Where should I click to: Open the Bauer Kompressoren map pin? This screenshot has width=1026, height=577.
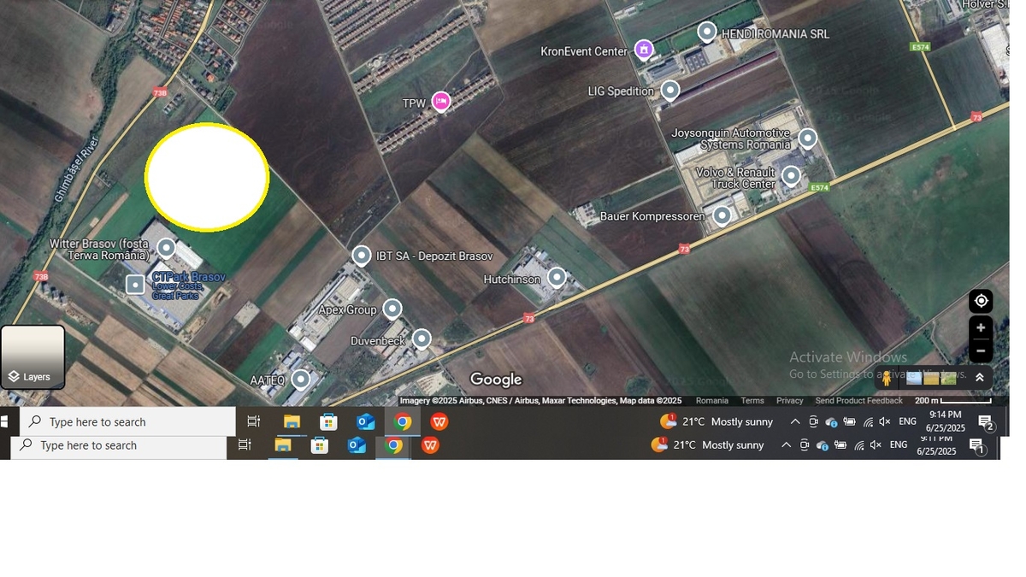pyautogui.click(x=722, y=215)
